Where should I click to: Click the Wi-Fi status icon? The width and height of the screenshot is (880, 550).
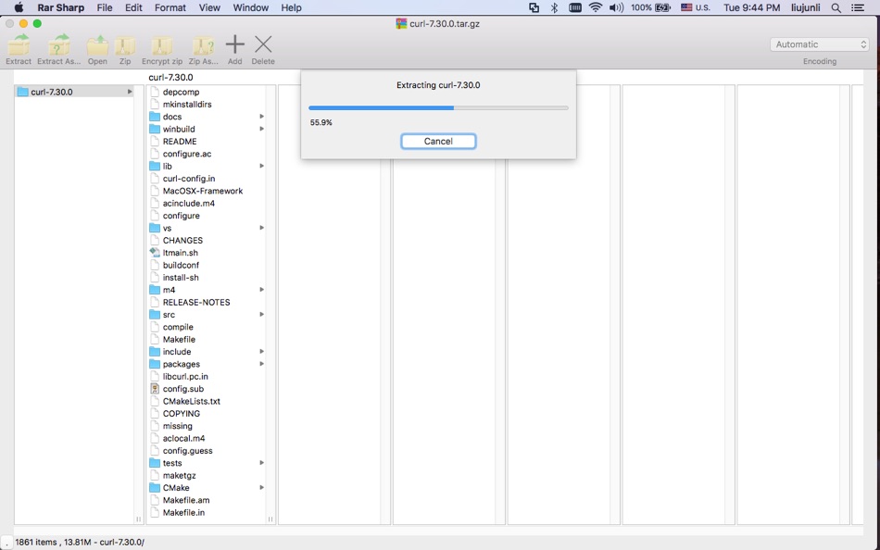(596, 7)
